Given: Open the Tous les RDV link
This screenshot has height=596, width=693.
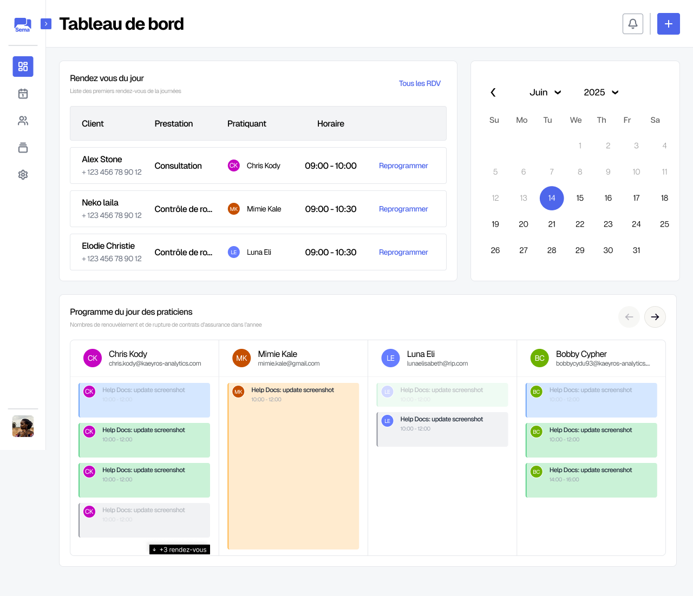Looking at the screenshot, I should [420, 83].
